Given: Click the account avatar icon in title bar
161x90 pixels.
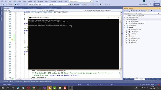Looking at the screenshot, I should 144,1.
